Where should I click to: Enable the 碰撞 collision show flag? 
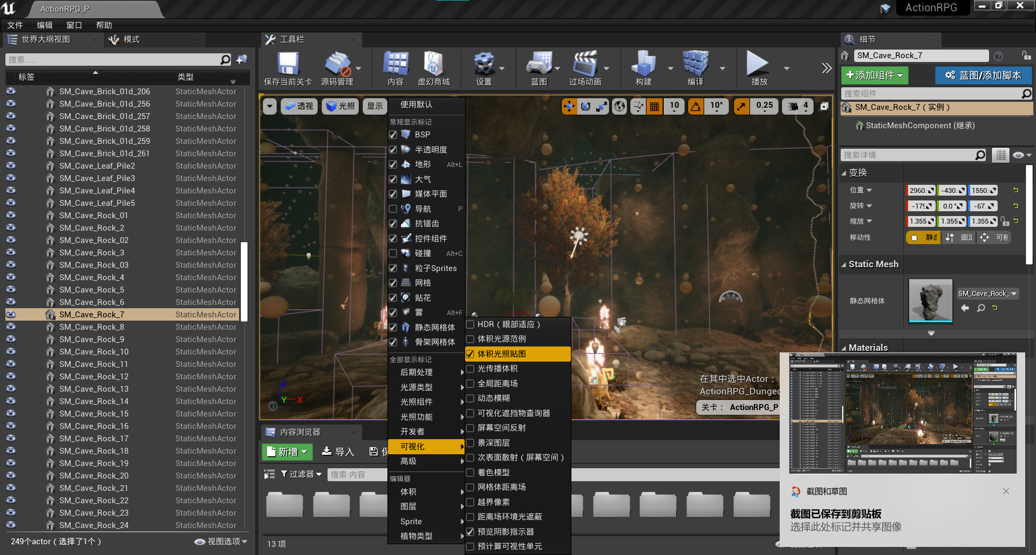393,253
